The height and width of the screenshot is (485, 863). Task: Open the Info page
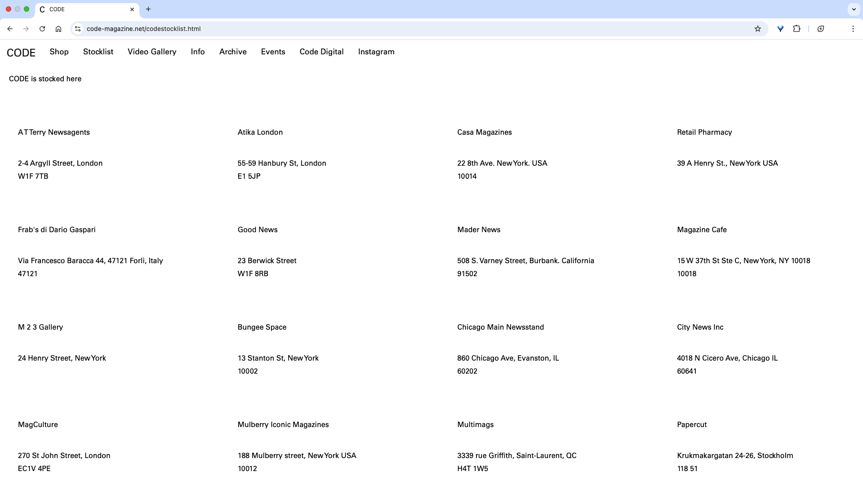click(x=198, y=52)
